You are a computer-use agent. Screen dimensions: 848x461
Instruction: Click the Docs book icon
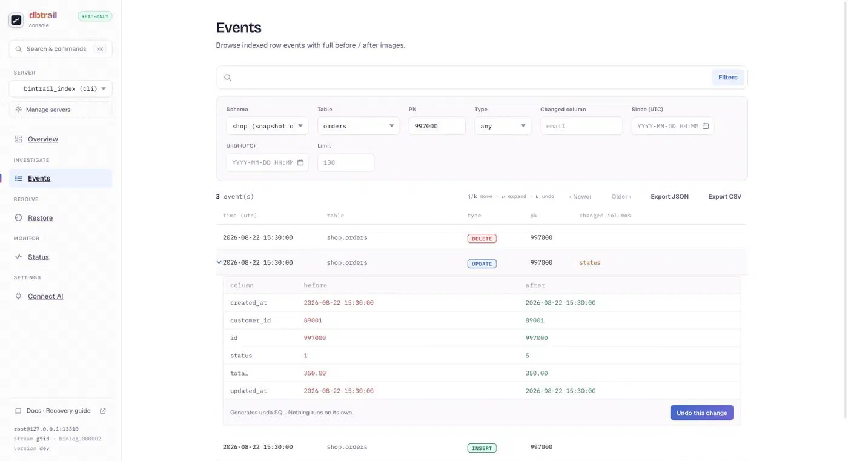pyautogui.click(x=18, y=411)
